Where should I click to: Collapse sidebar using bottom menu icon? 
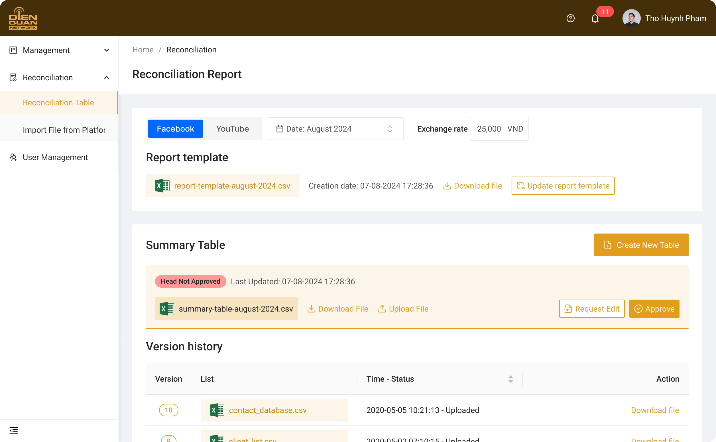[x=13, y=430]
